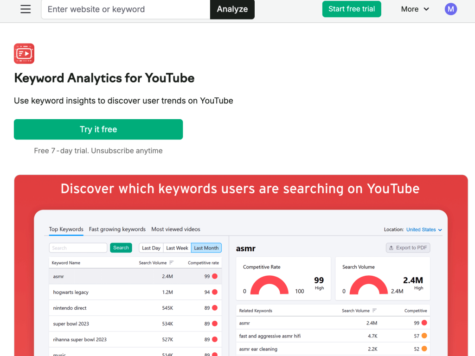Open the United States location dropdown
This screenshot has height=356, width=475.
point(424,230)
